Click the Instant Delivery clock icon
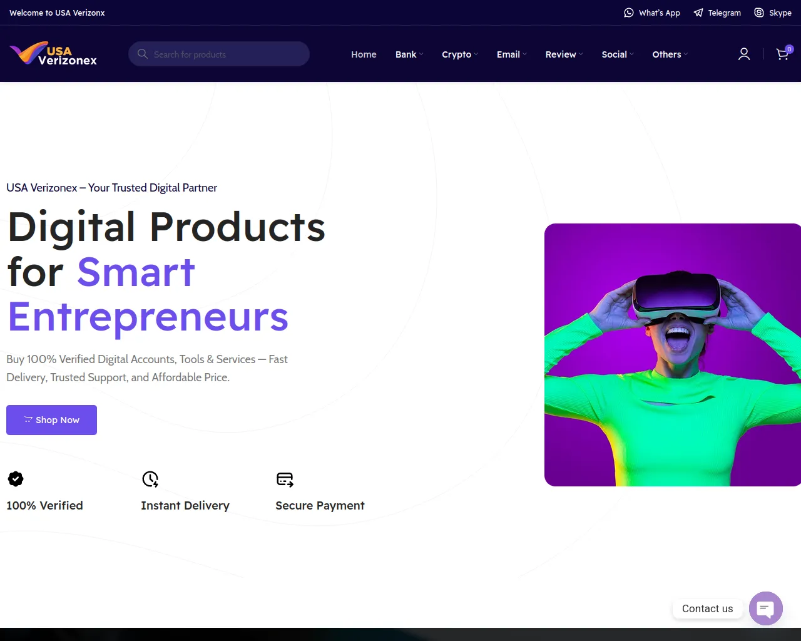 pyautogui.click(x=150, y=479)
